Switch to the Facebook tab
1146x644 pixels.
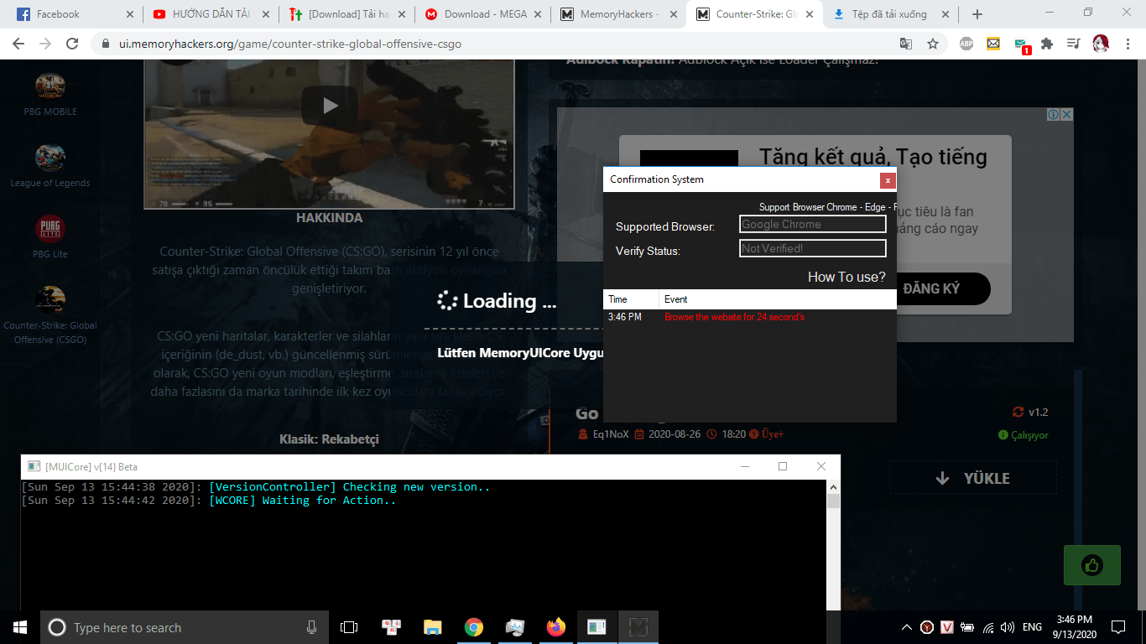[x=74, y=14]
